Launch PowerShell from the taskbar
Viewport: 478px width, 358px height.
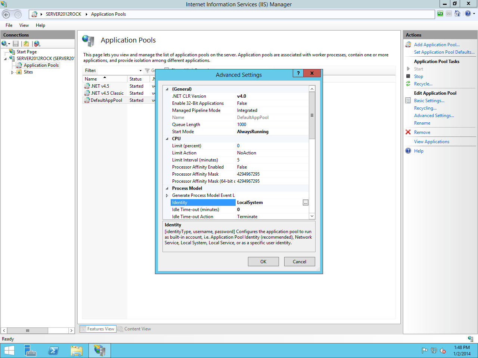[x=53, y=351]
